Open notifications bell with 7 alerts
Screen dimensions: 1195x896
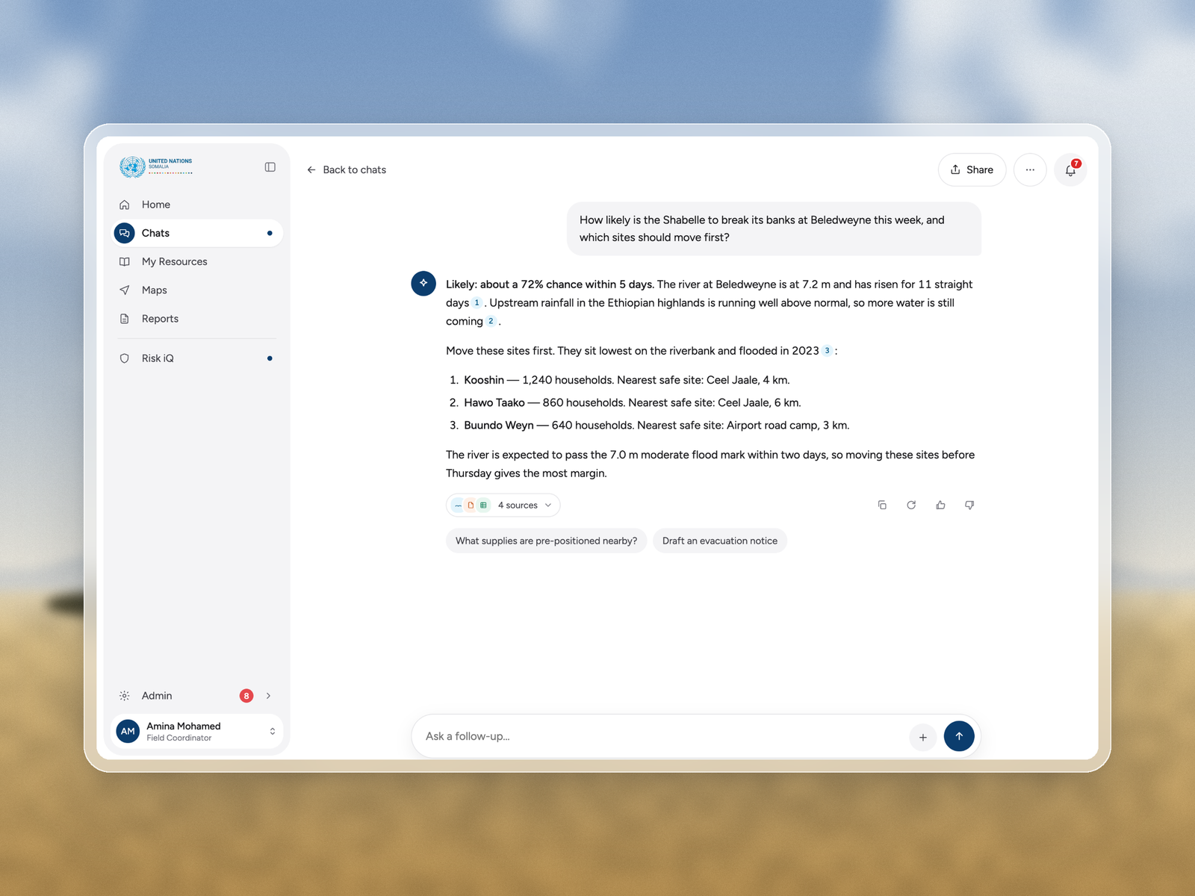pos(1070,170)
